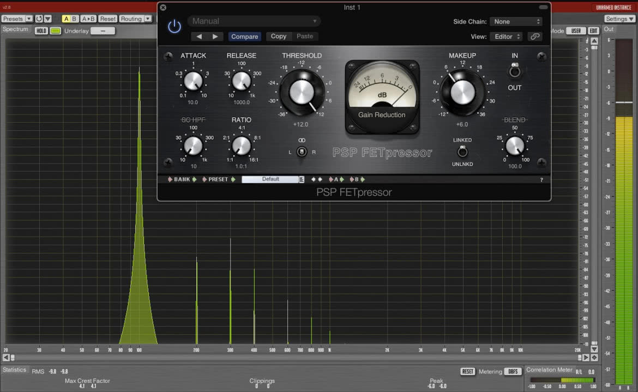Select the USER mode button
638x392 pixels.
coord(576,31)
